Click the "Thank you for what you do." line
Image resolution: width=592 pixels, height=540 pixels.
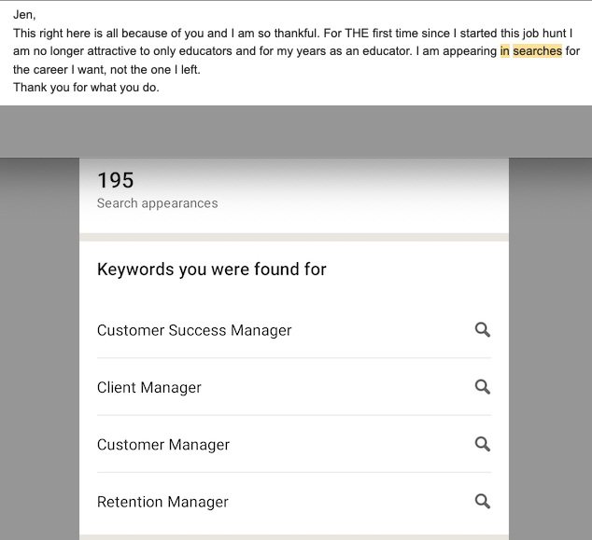(x=86, y=88)
